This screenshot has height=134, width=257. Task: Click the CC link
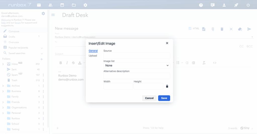click(x=241, y=47)
